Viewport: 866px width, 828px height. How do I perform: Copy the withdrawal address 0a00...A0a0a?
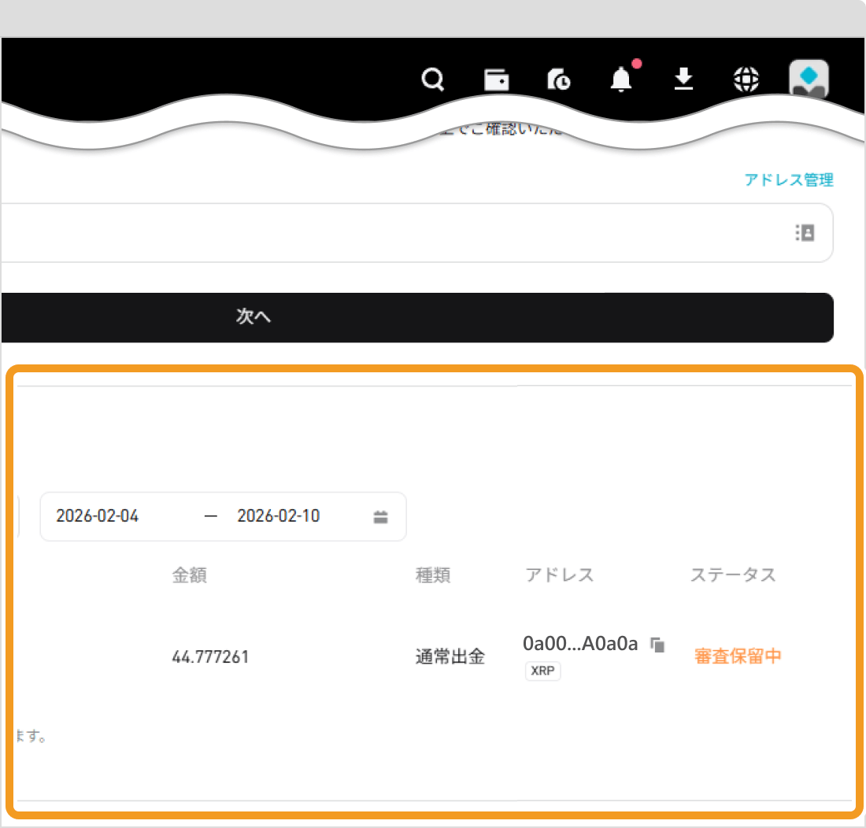[x=657, y=644]
